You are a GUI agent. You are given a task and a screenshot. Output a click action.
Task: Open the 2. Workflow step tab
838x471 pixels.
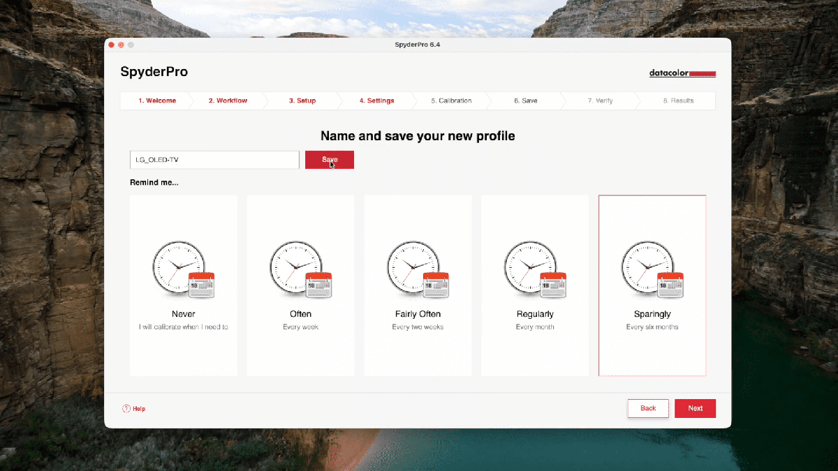coord(228,101)
